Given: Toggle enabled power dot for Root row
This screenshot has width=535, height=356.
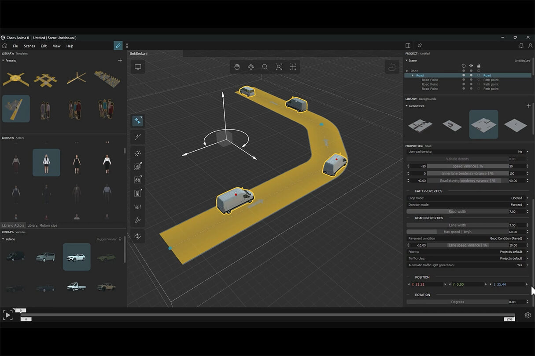Looking at the screenshot, I should click(x=463, y=71).
